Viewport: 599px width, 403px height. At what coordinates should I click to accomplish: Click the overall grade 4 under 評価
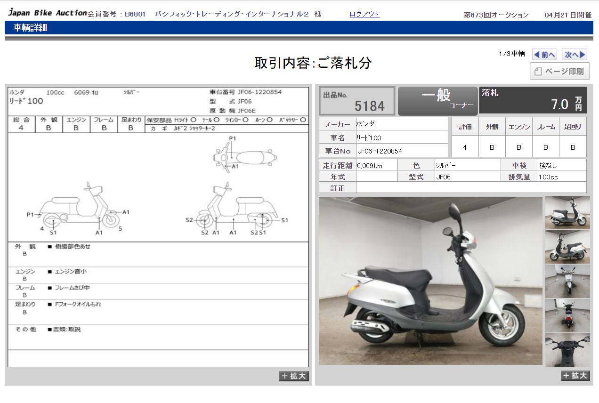[x=465, y=147]
